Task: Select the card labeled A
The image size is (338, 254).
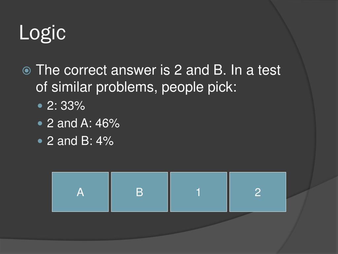Action: point(80,192)
